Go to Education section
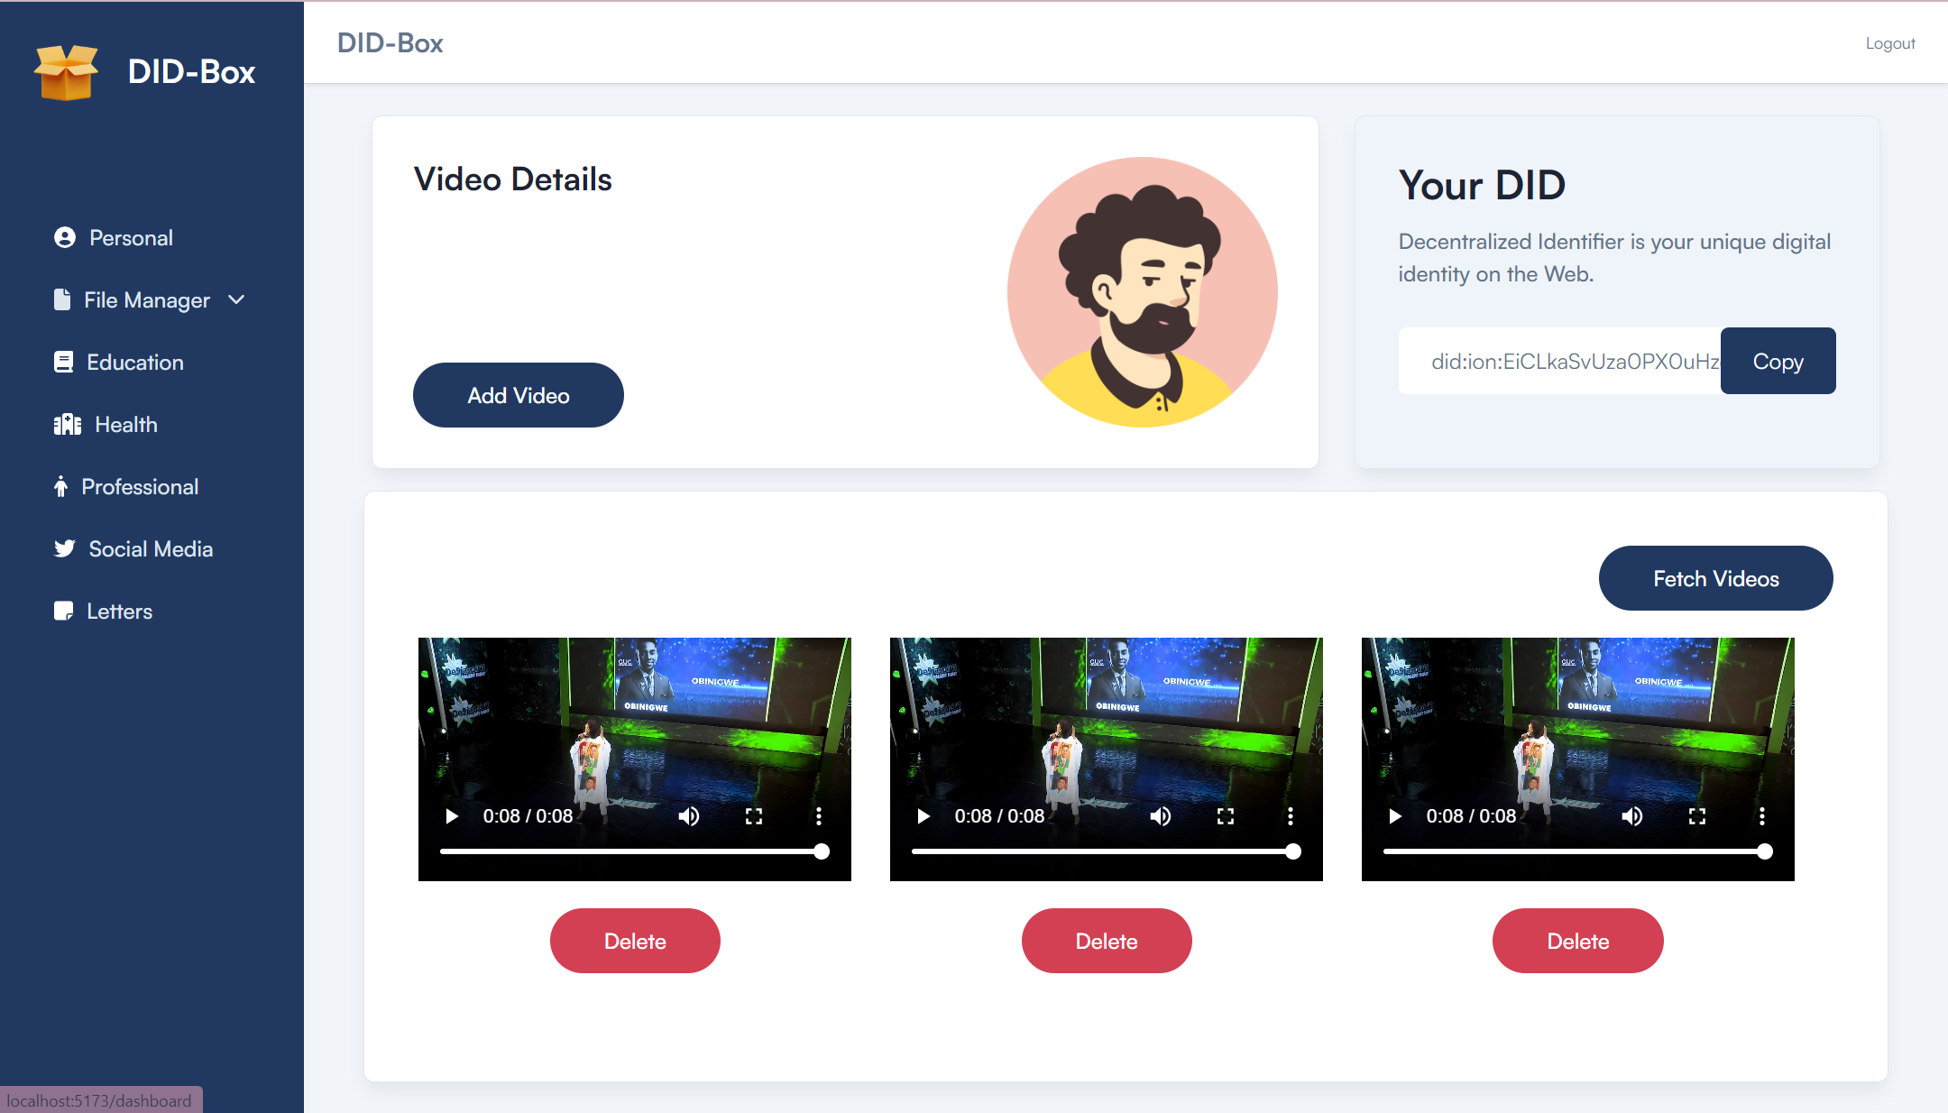 (x=134, y=363)
